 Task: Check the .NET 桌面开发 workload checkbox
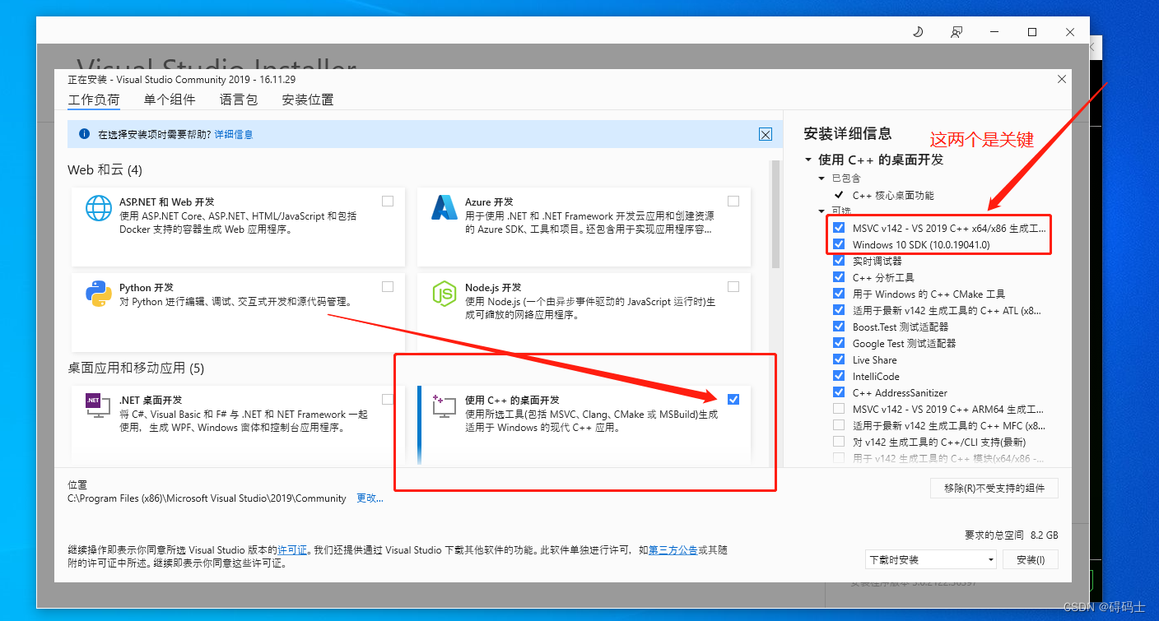click(388, 399)
